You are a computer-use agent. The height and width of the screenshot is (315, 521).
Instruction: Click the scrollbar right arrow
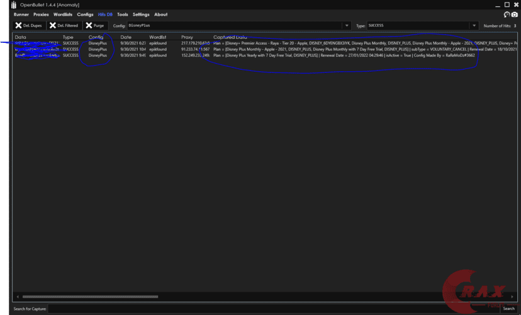pos(512,297)
